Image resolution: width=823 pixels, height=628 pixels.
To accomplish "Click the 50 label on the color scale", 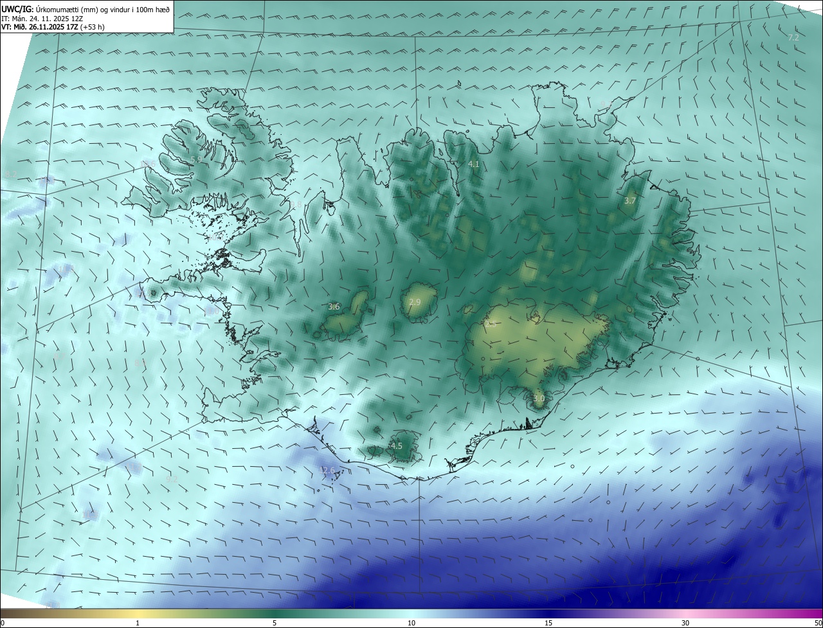I will 818,623.
